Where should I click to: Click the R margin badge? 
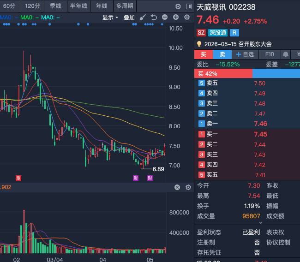pos(234,33)
